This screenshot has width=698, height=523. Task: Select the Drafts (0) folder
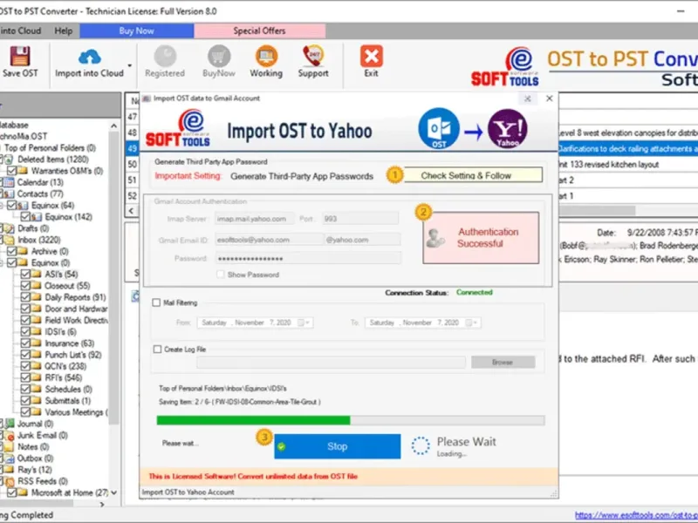tap(33, 228)
